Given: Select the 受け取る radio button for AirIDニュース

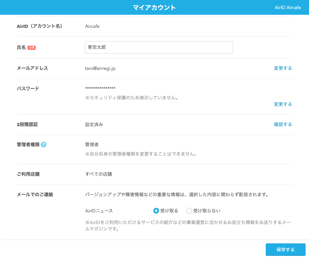Looking at the screenshot, I should pyautogui.click(x=156, y=211).
